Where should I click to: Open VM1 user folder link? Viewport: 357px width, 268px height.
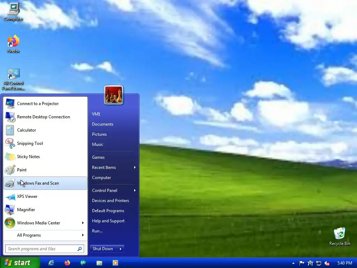96,114
